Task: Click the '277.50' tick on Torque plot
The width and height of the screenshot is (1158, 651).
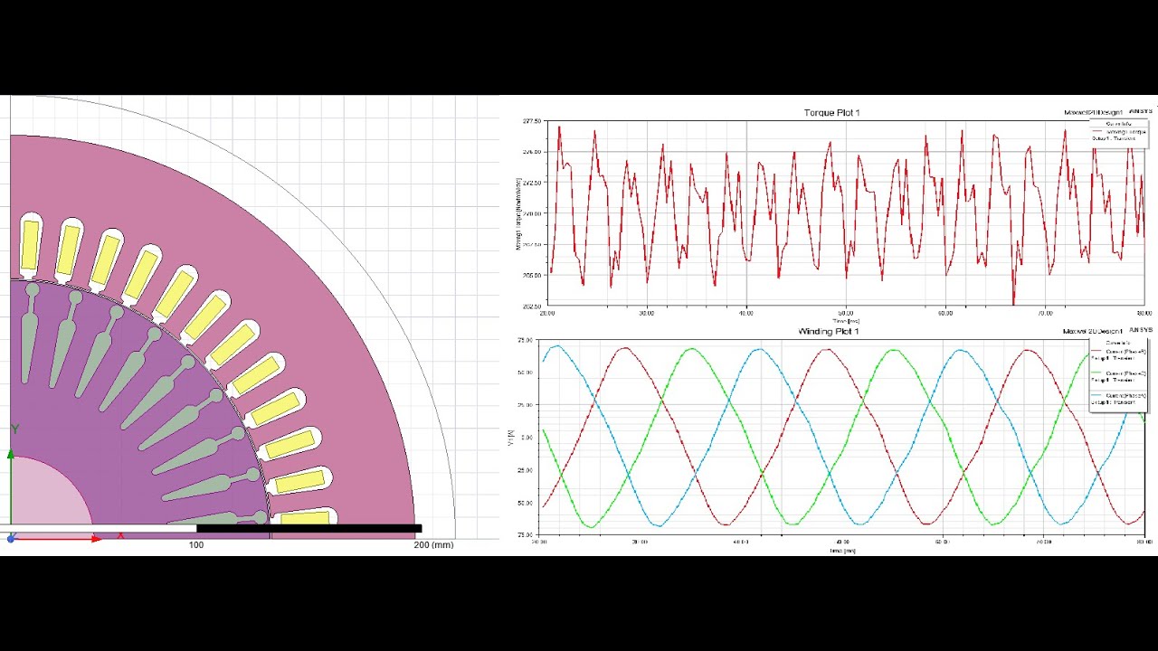Action: click(532, 121)
